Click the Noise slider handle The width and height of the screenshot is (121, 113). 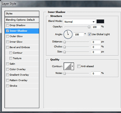pos(64,73)
